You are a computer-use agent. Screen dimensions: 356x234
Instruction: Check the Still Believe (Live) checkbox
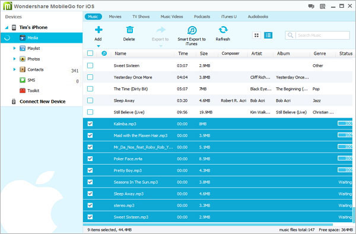coord(90,112)
